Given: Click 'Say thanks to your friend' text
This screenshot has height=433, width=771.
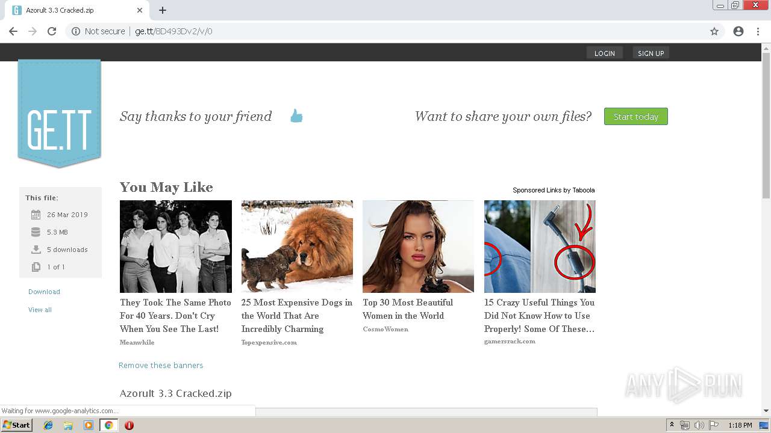Looking at the screenshot, I should pos(196,116).
